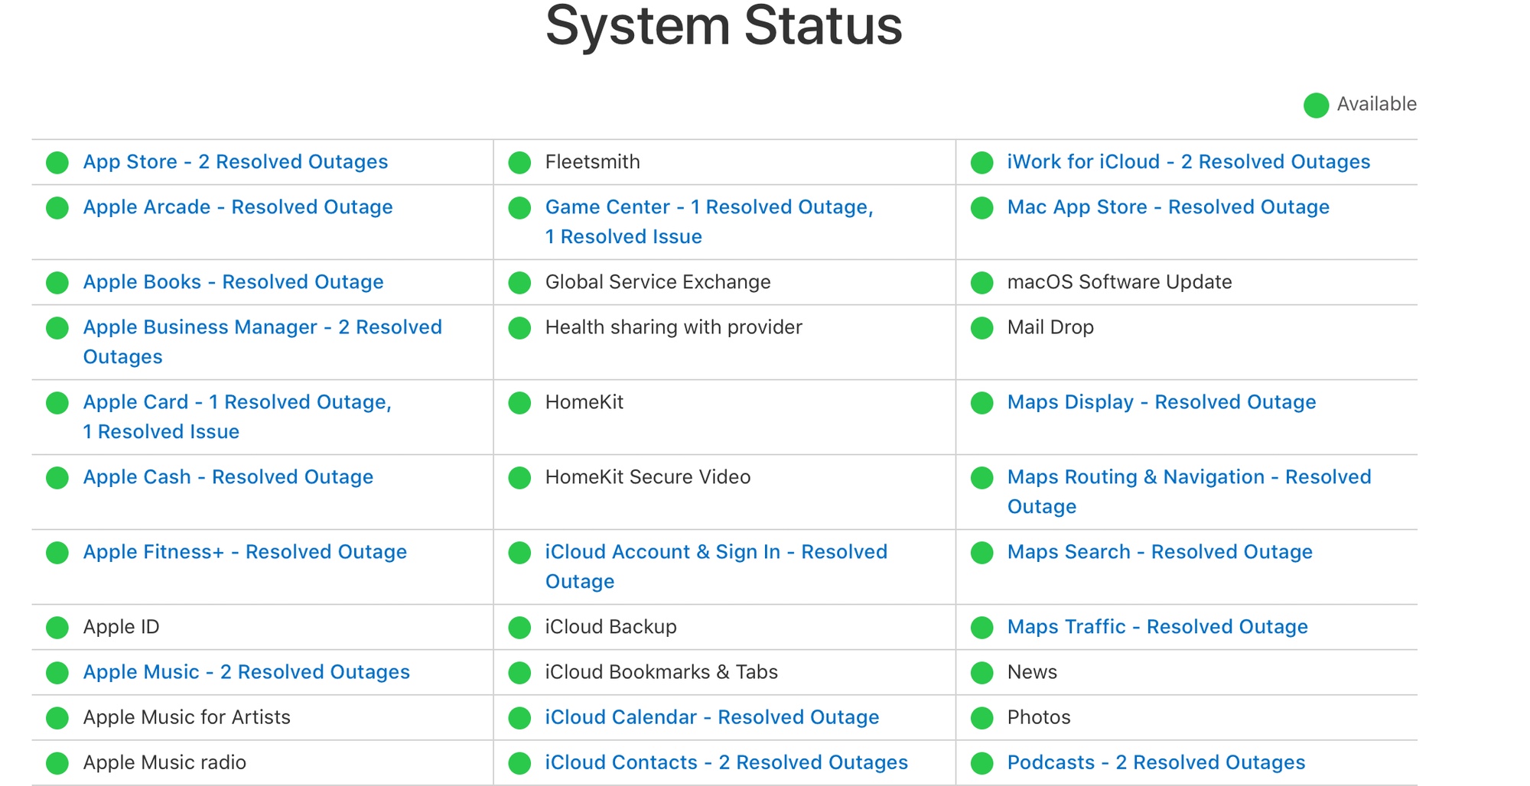Click green status dot beside iCloud Calendar
Screen dimensions: 1530x786
click(x=519, y=718)
